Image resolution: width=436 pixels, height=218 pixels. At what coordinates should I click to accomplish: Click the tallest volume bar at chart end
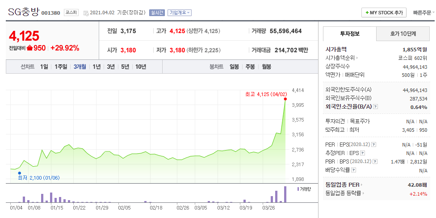285,194
